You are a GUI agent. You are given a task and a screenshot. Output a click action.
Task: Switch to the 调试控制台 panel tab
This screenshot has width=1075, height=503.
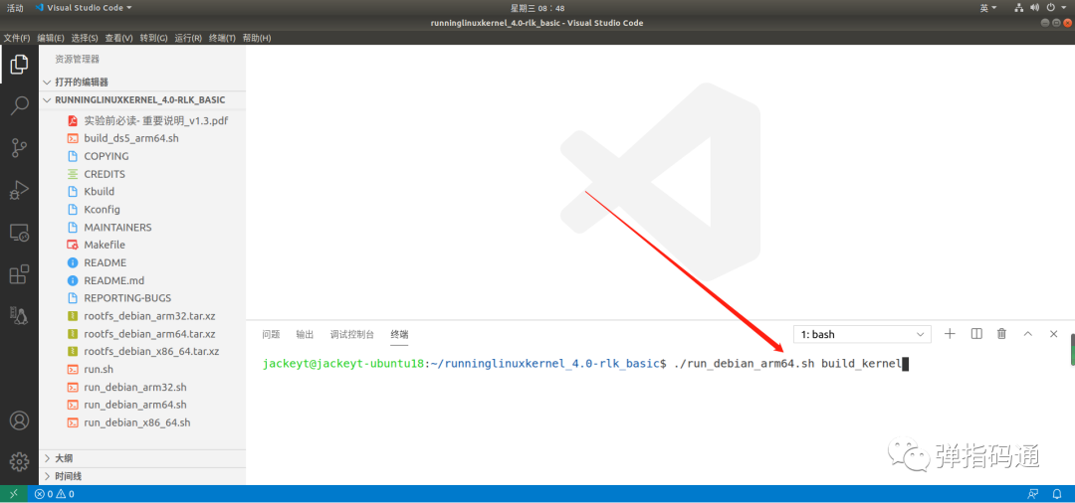(351, 335)
